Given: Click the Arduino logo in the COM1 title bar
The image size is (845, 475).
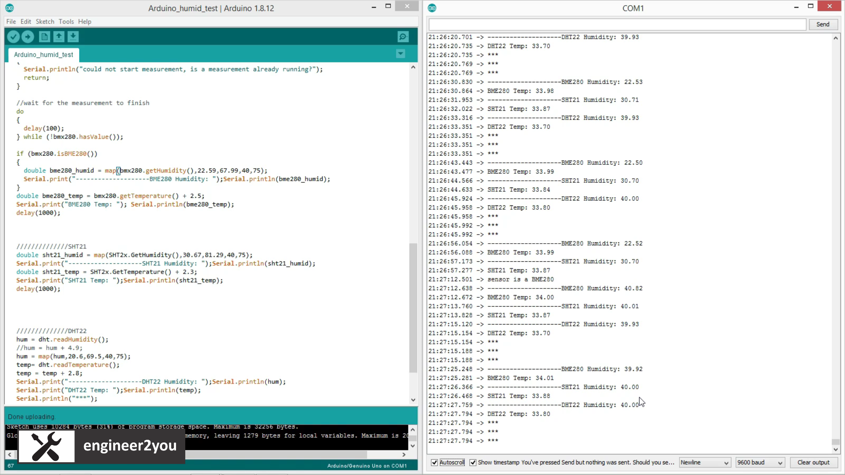Looking at the screenshot, I should pyautogui.click(x=432, y=8).
